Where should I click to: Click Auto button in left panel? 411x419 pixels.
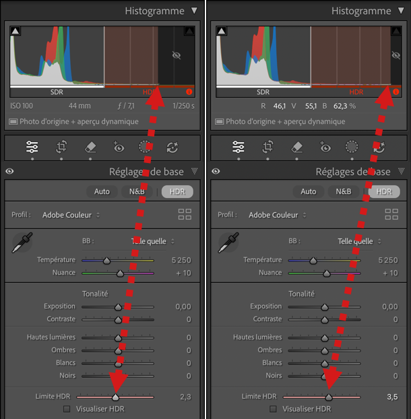[102, 191]
